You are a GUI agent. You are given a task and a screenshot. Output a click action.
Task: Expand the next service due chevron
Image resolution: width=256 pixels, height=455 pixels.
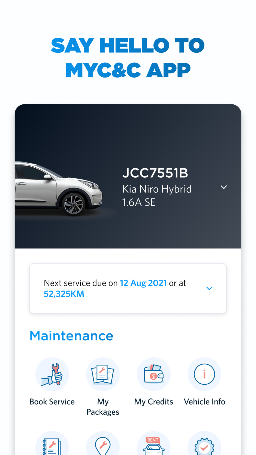pyautogui.click(x=209, y=288)
